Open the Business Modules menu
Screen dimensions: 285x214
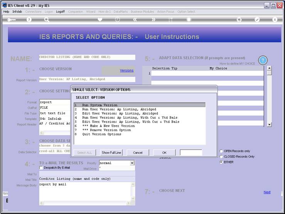point(142,12)
